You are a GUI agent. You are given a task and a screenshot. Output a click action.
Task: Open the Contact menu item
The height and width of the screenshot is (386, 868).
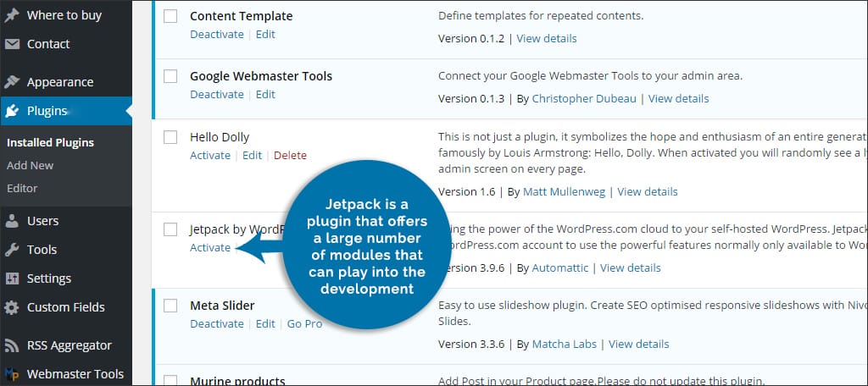tap(48, 44)
